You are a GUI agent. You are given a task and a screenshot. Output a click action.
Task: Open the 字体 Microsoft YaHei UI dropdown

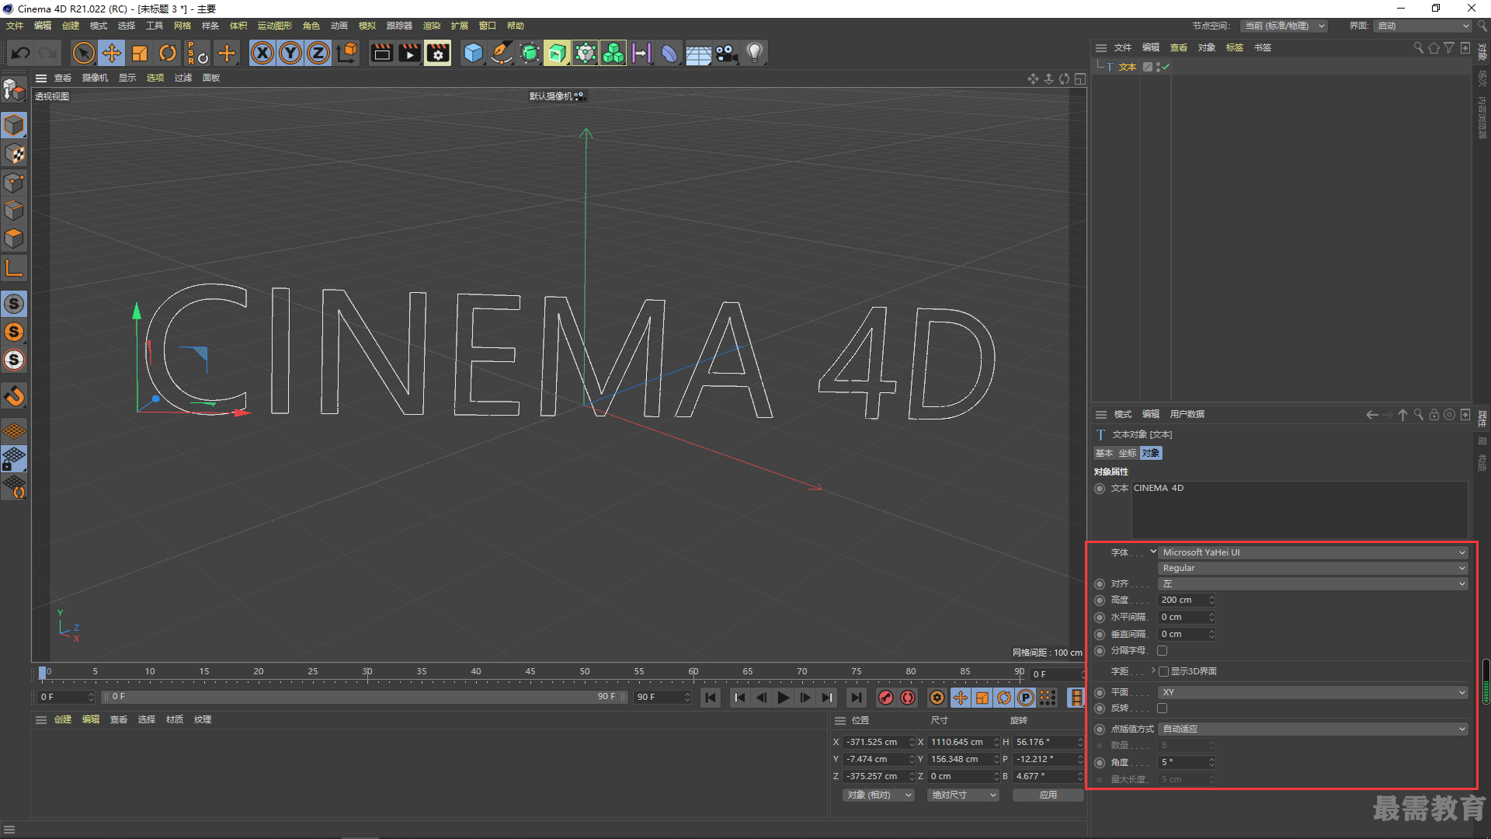coord(1313,553)
